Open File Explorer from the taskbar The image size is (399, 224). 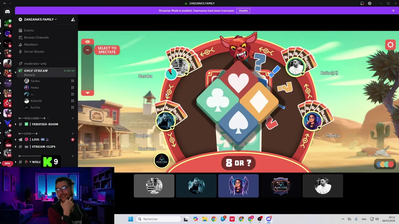pyautogui.click(x=204, y=219)
